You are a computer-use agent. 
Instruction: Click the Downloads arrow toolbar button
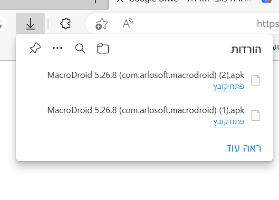click(x=30, y=23)
